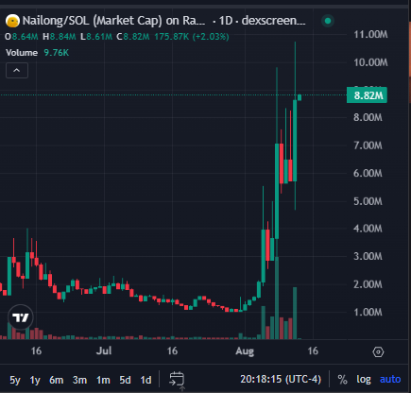Click the 4.00M price axis label
This screenshot has width=411, height=393.
tap(368, 229)
